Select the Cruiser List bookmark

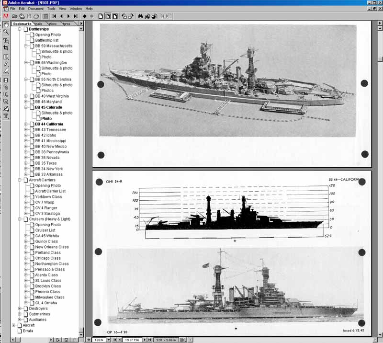click(45, 230)
